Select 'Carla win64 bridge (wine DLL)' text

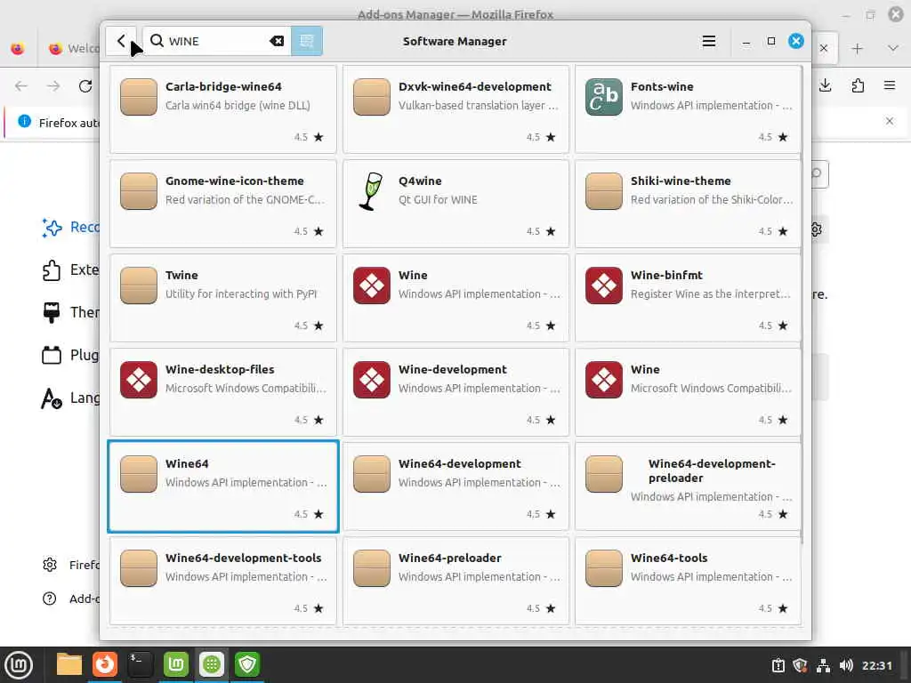[x=238, y=106]
